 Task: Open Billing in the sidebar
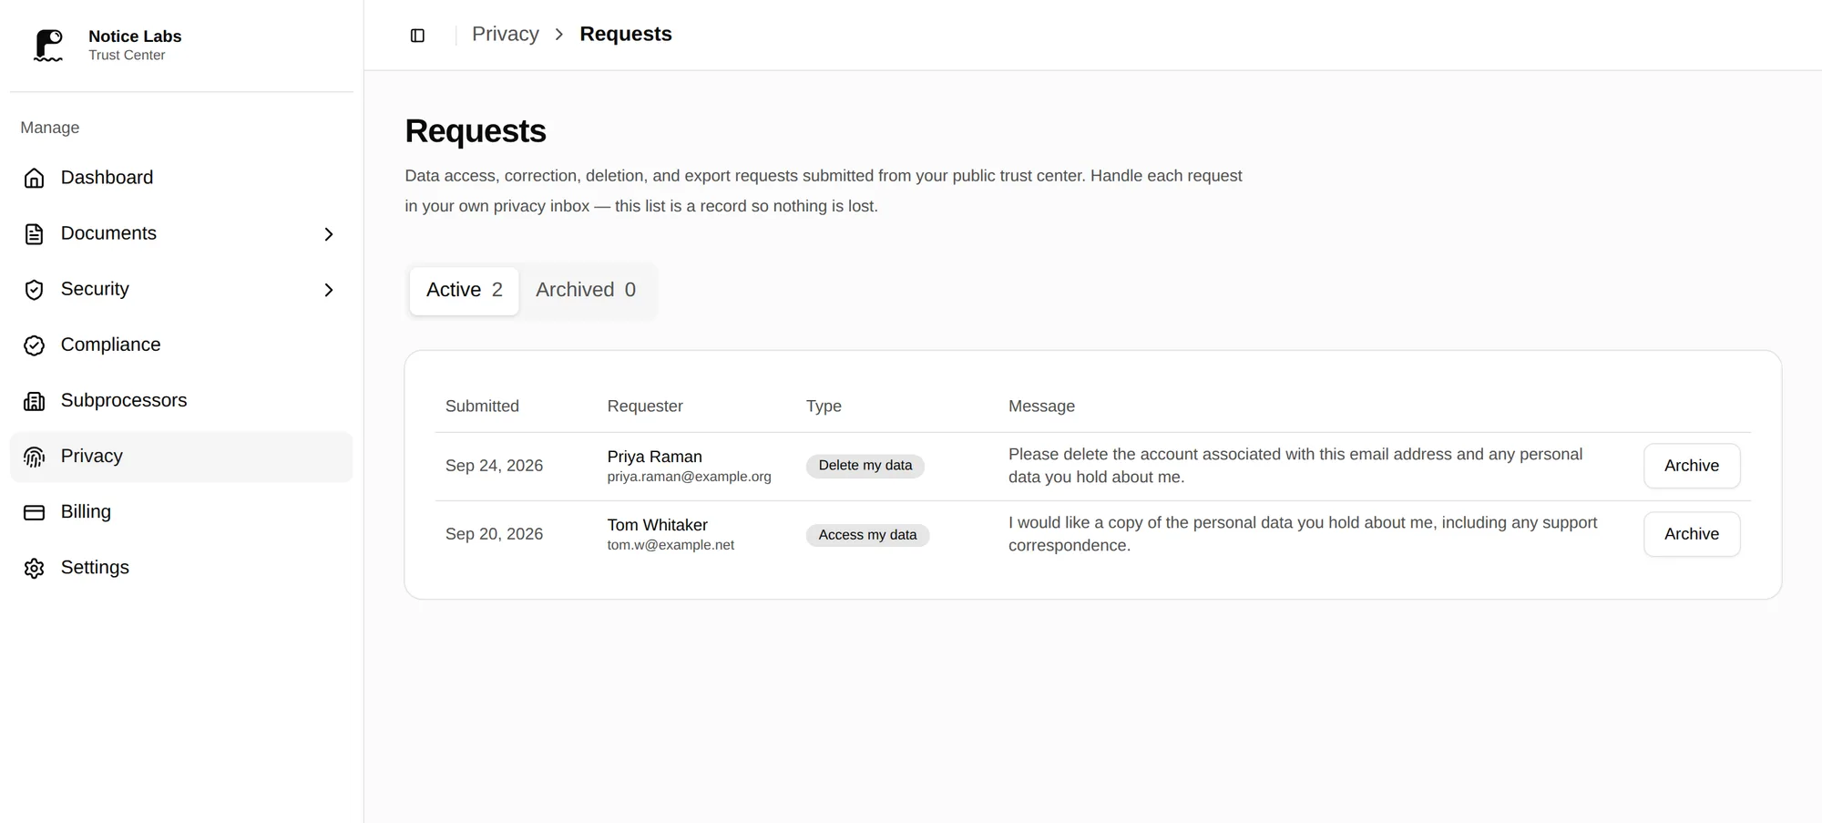click(x=181, y=512)
